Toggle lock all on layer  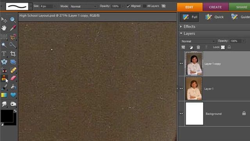[229, 47]
